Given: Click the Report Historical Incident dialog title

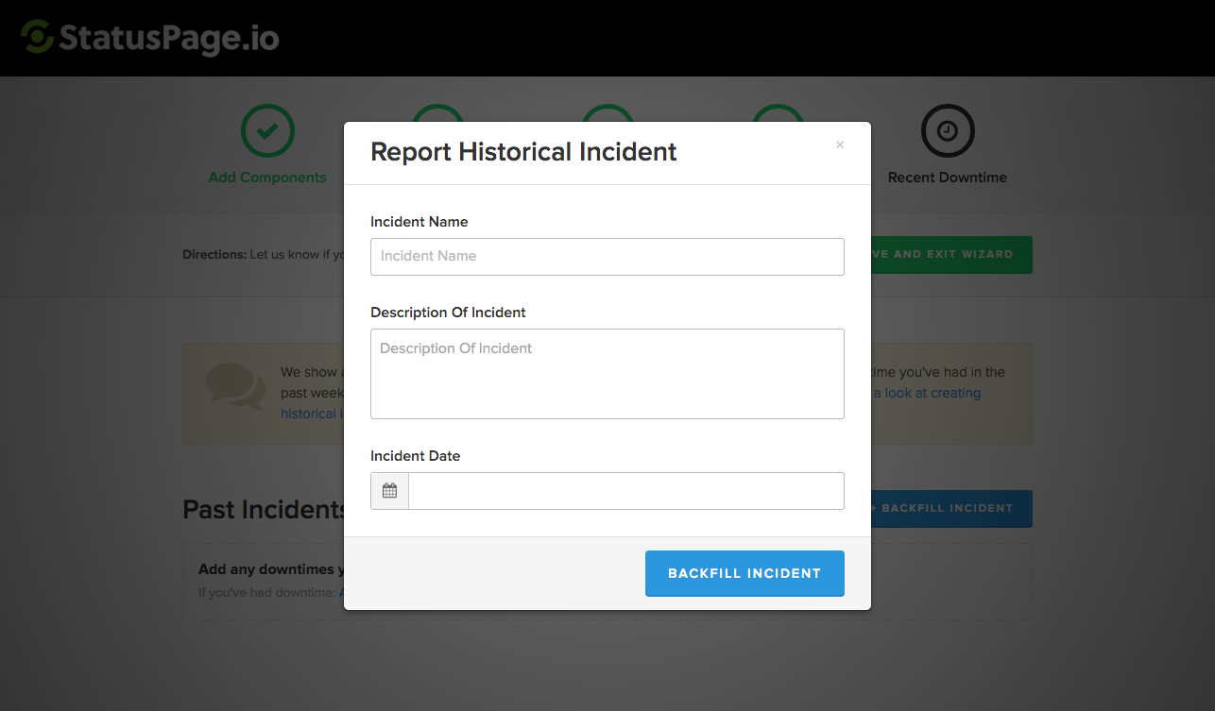Looking at the screenshot, I should (x=523, y=152).
